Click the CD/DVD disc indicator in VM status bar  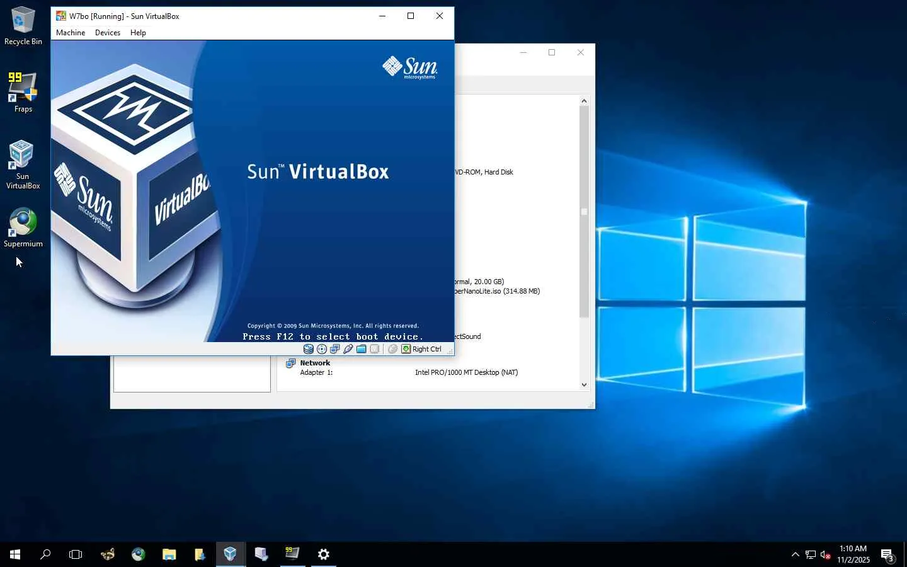(322, 349)
